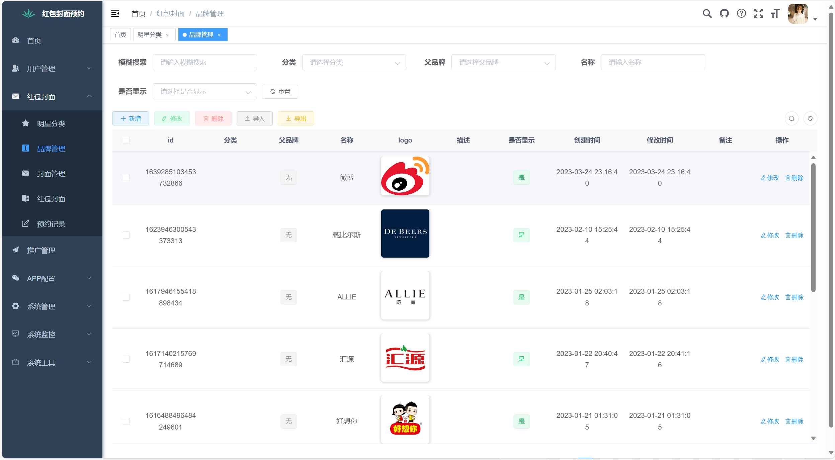Open the 分类 category dropdown
The width and height of the screenshot is (835, 460).
coord(354,62)
